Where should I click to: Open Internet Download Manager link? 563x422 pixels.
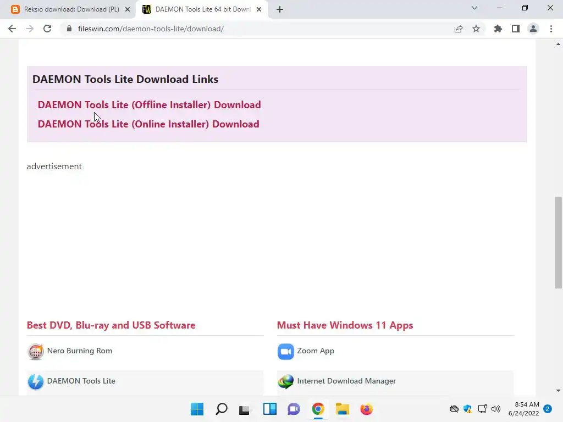coord(346,381)
